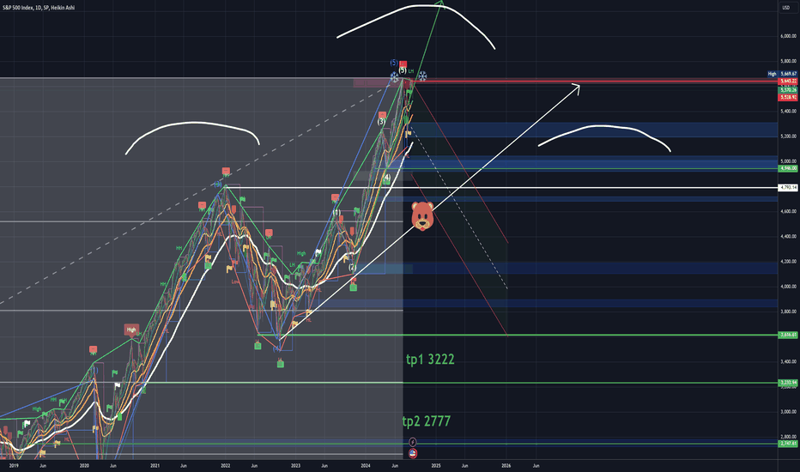Click the 2025 label on time axis
The image size is (800, 472).
436,465
